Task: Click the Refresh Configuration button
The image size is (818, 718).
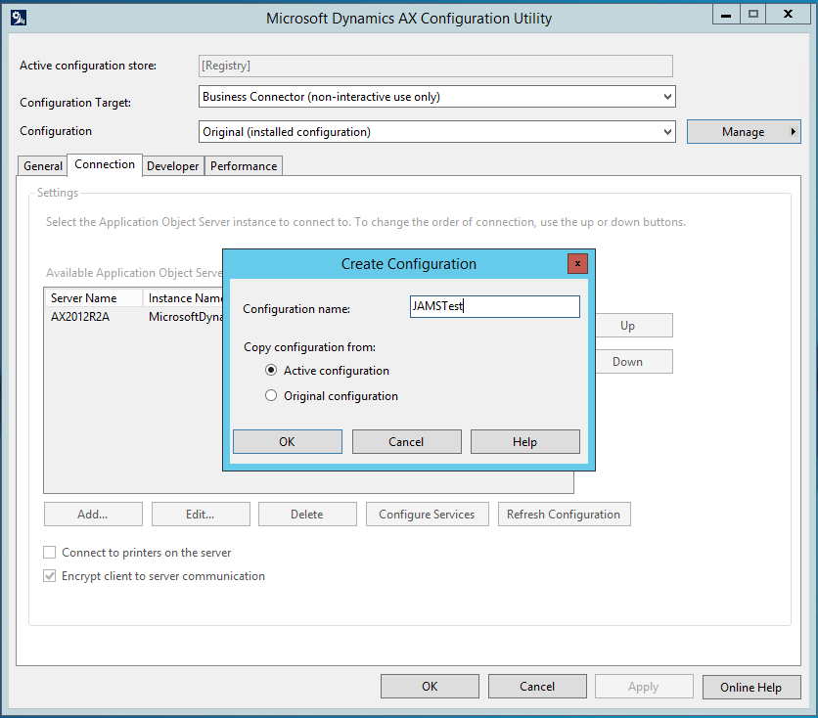Action: 564,515
